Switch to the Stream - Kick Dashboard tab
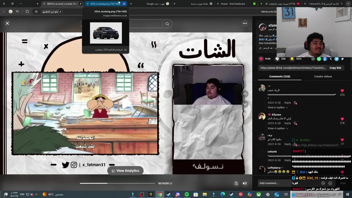The height and width of the screenshot is (198, 352). [232, 4]
